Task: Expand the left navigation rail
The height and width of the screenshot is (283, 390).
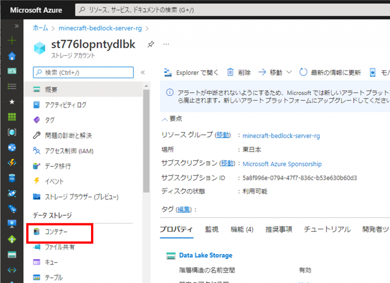Action: (x=17, y=26)
